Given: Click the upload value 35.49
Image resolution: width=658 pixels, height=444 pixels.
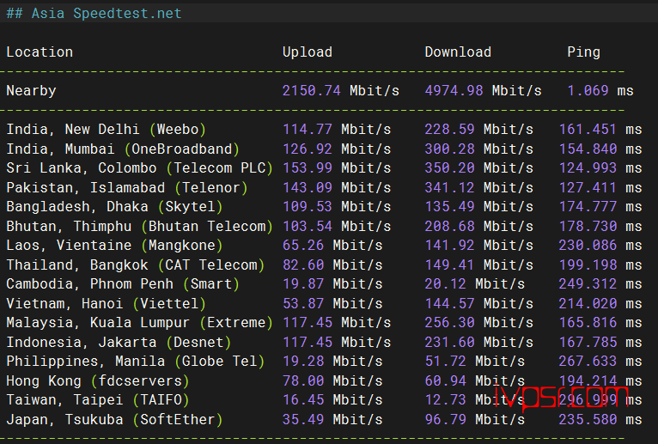Looking at the screenshot, I should 303,420.
